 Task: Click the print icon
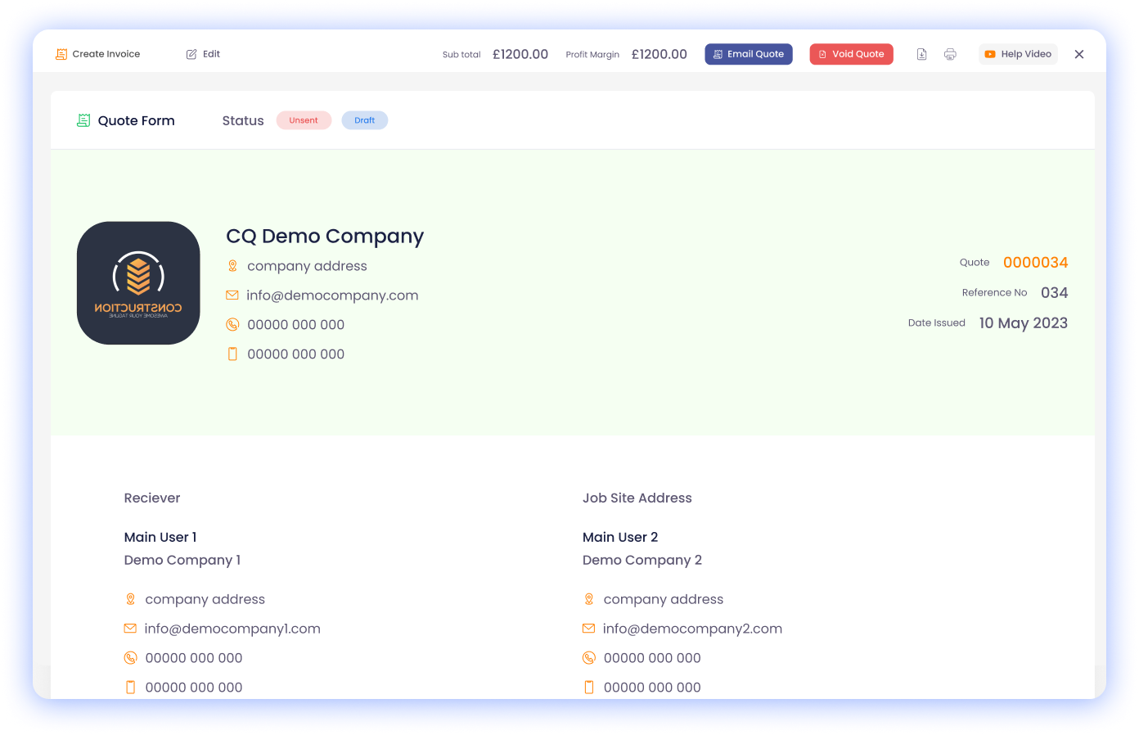point(950,54)
